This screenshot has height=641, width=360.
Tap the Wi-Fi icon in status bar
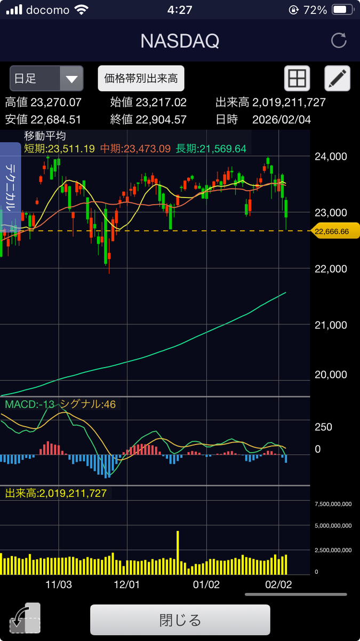tap(82, 10)
